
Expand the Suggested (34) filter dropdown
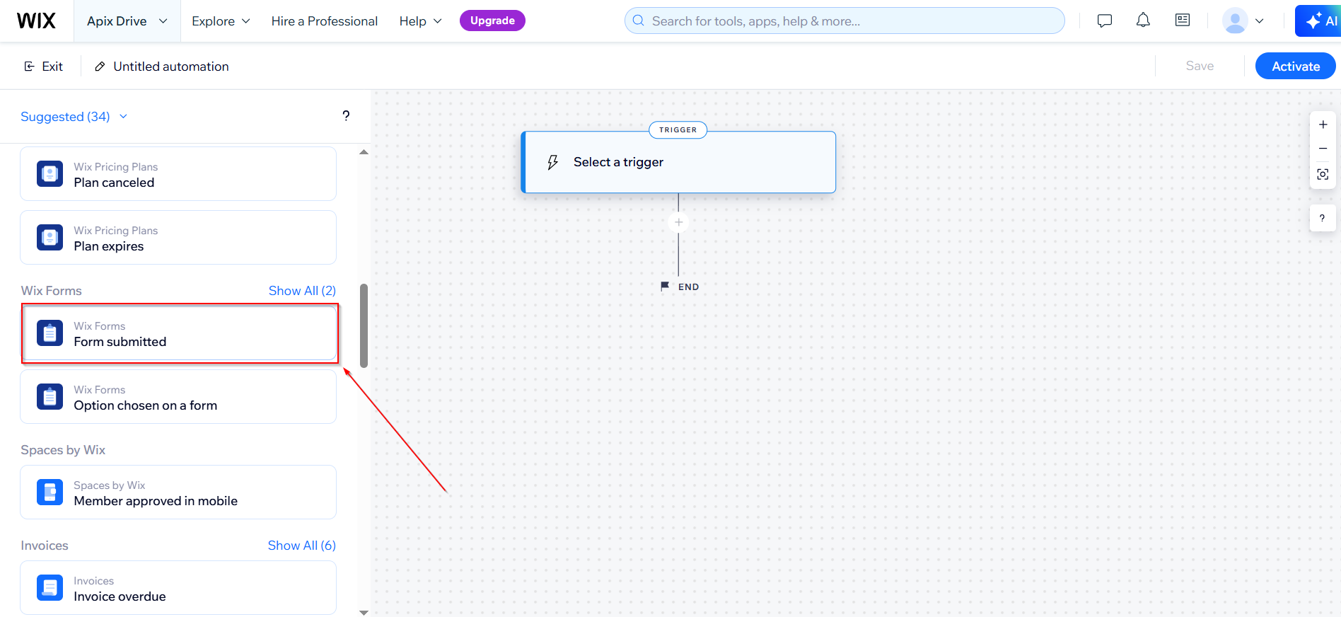pyautogui.click(x=74, y=116)
